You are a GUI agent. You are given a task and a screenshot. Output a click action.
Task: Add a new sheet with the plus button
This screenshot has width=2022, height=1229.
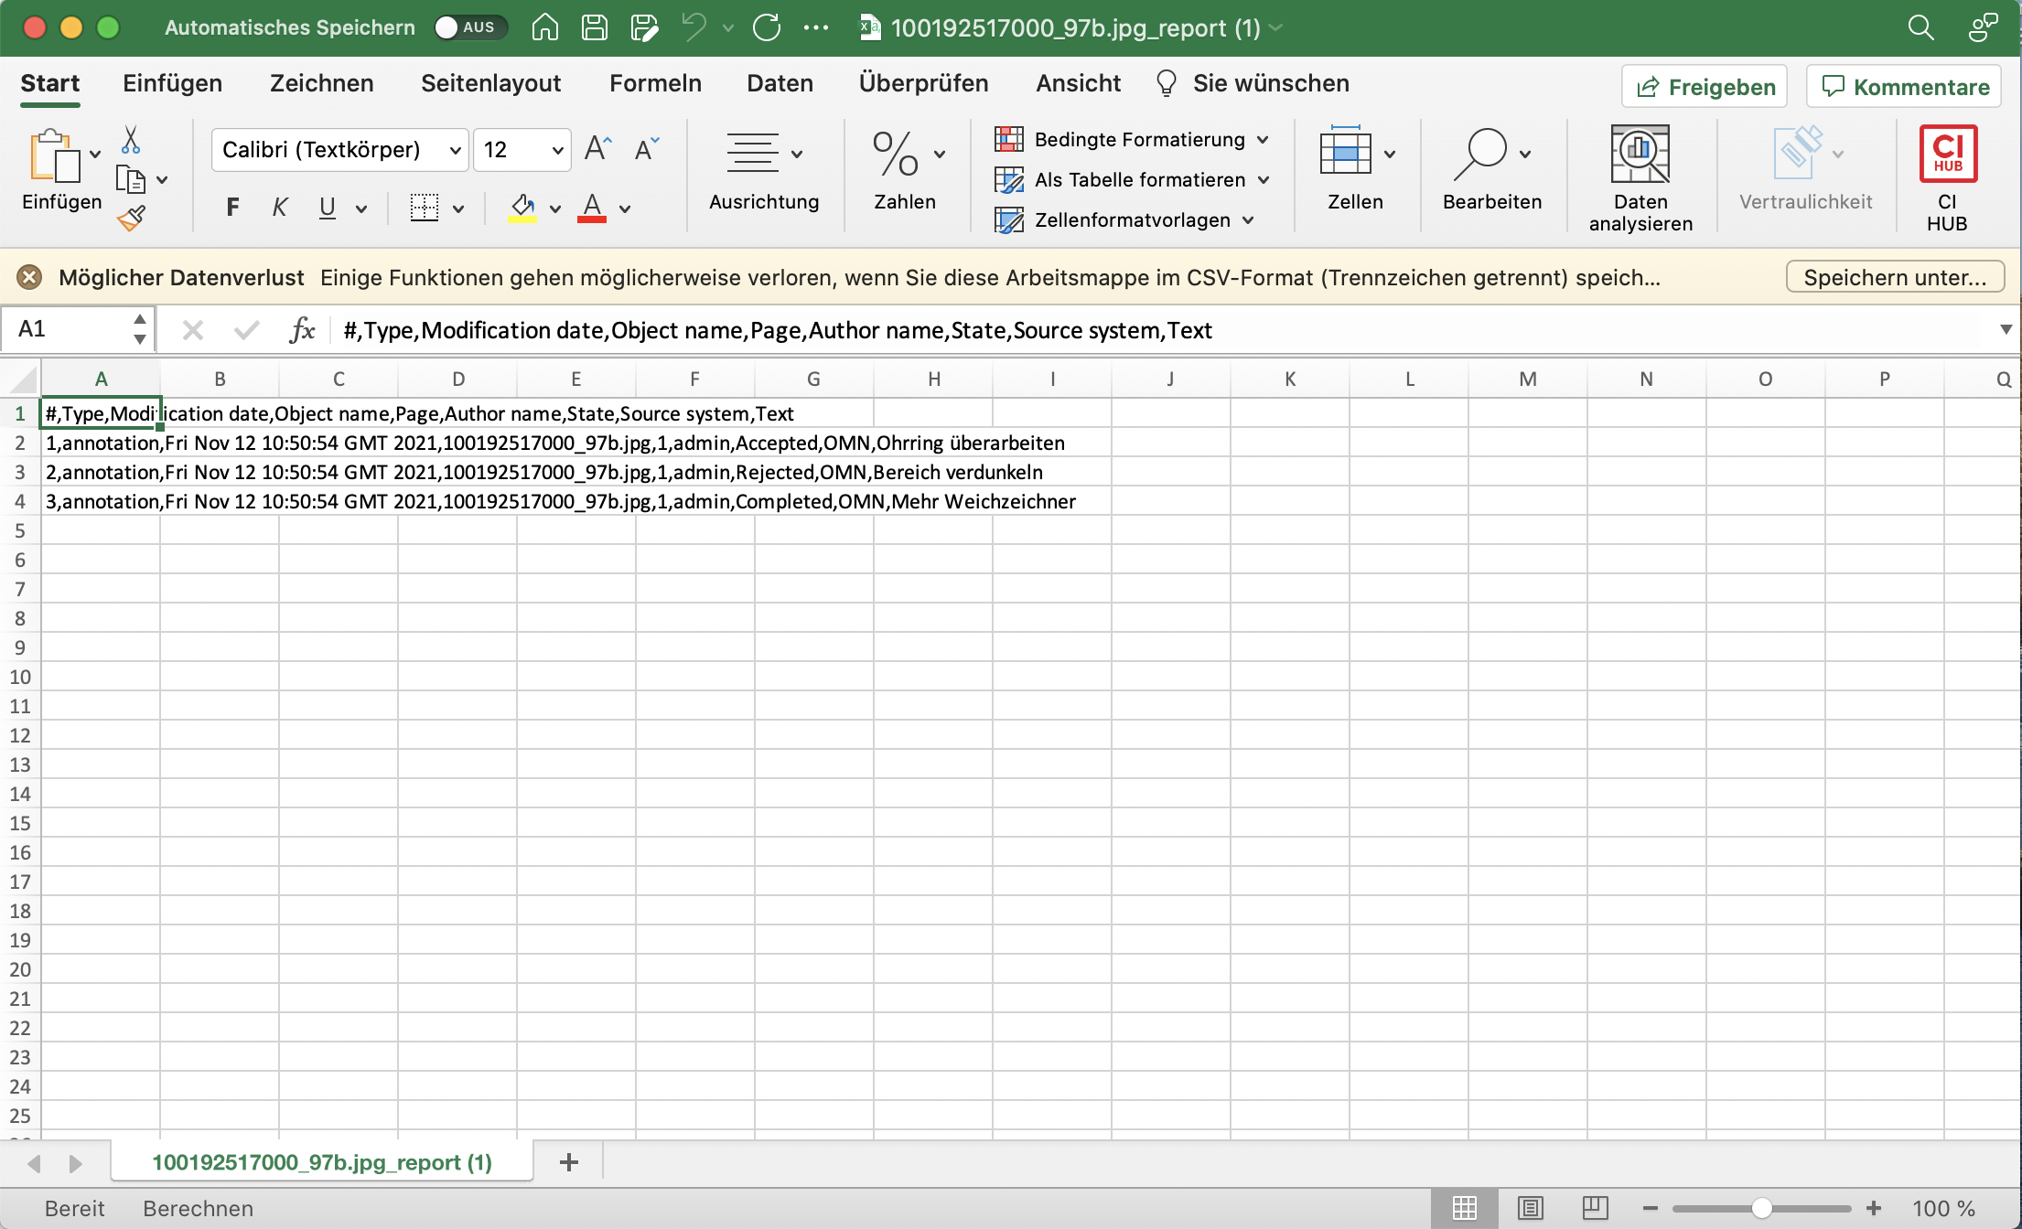tap(569, 1161)
